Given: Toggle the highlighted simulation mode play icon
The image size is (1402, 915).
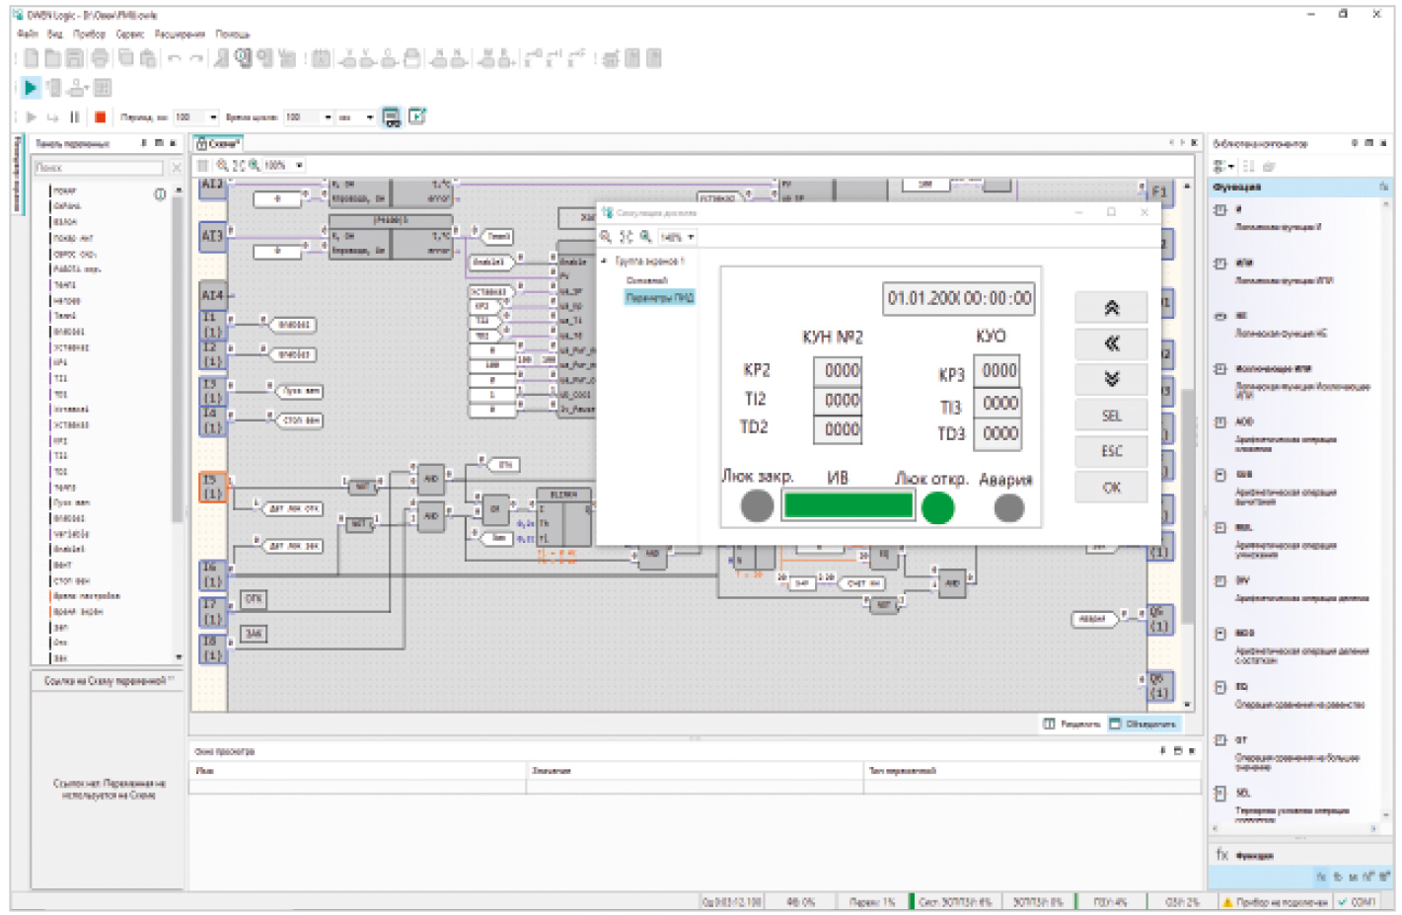Looking at the screenshot, I should (x=31, y=88).
